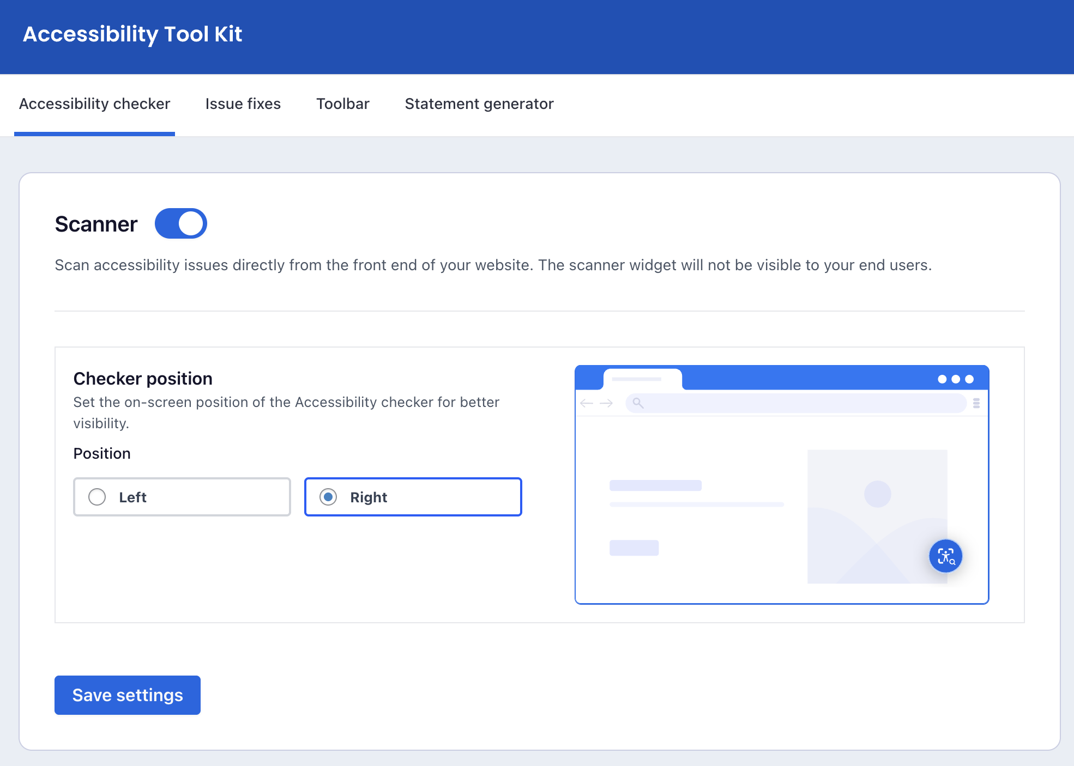Click the image placeholder in the preview

877,515
